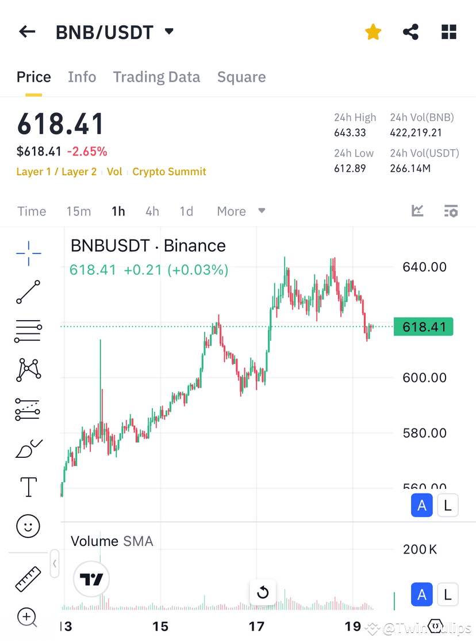Select the crosshair cursor tool
Viewport: 476px width, 641px height.
click(28, 253)
